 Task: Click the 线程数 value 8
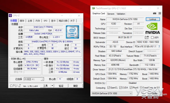tap(77, 79)
